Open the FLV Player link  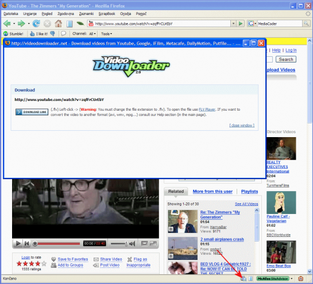coord(207,110)
